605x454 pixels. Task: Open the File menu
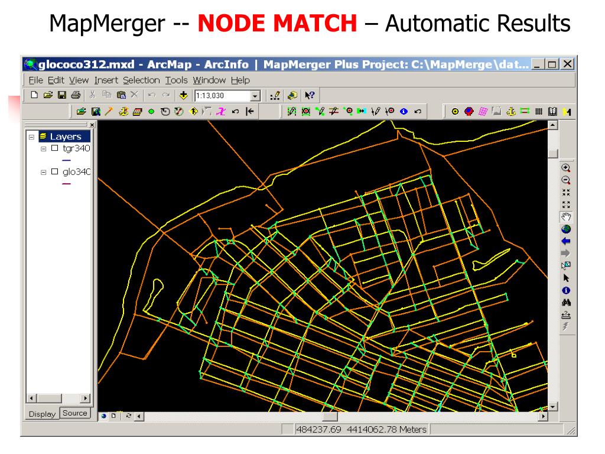click(x=36, y=80)
